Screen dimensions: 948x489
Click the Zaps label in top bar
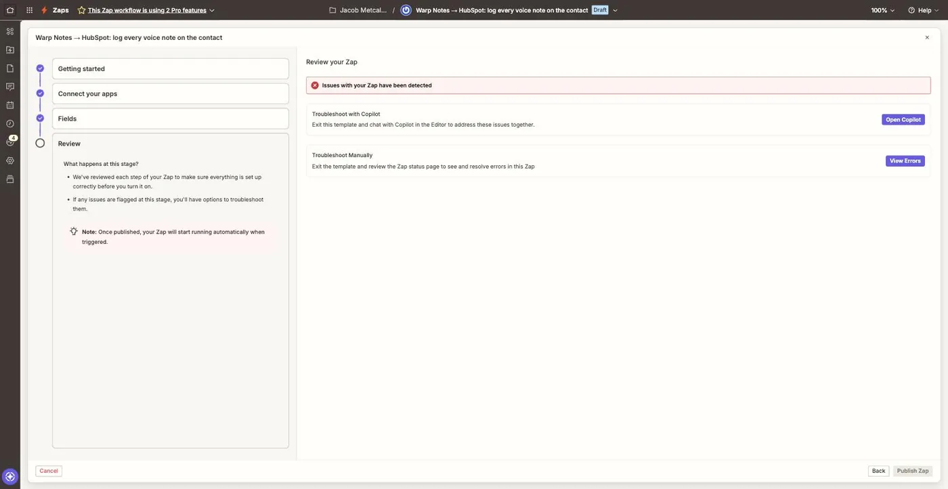[x=61, y=10]
